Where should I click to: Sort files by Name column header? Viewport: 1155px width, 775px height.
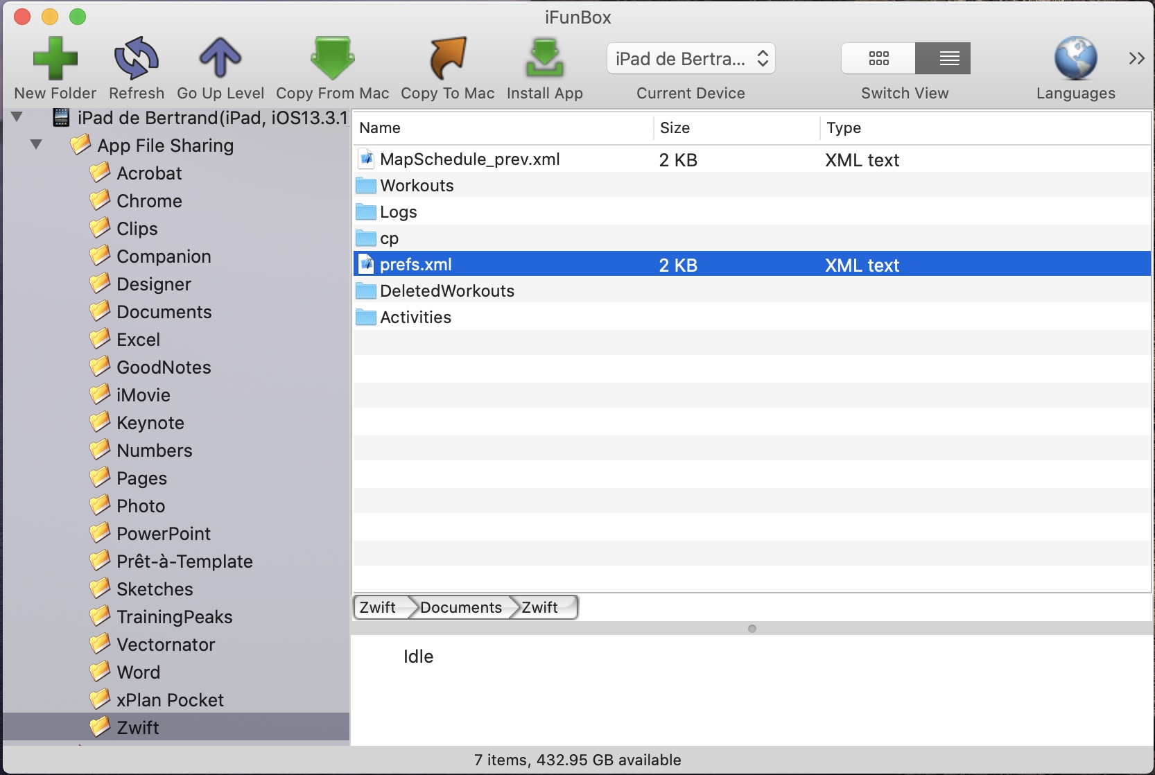pyautogui.click(x=503, y=128)
